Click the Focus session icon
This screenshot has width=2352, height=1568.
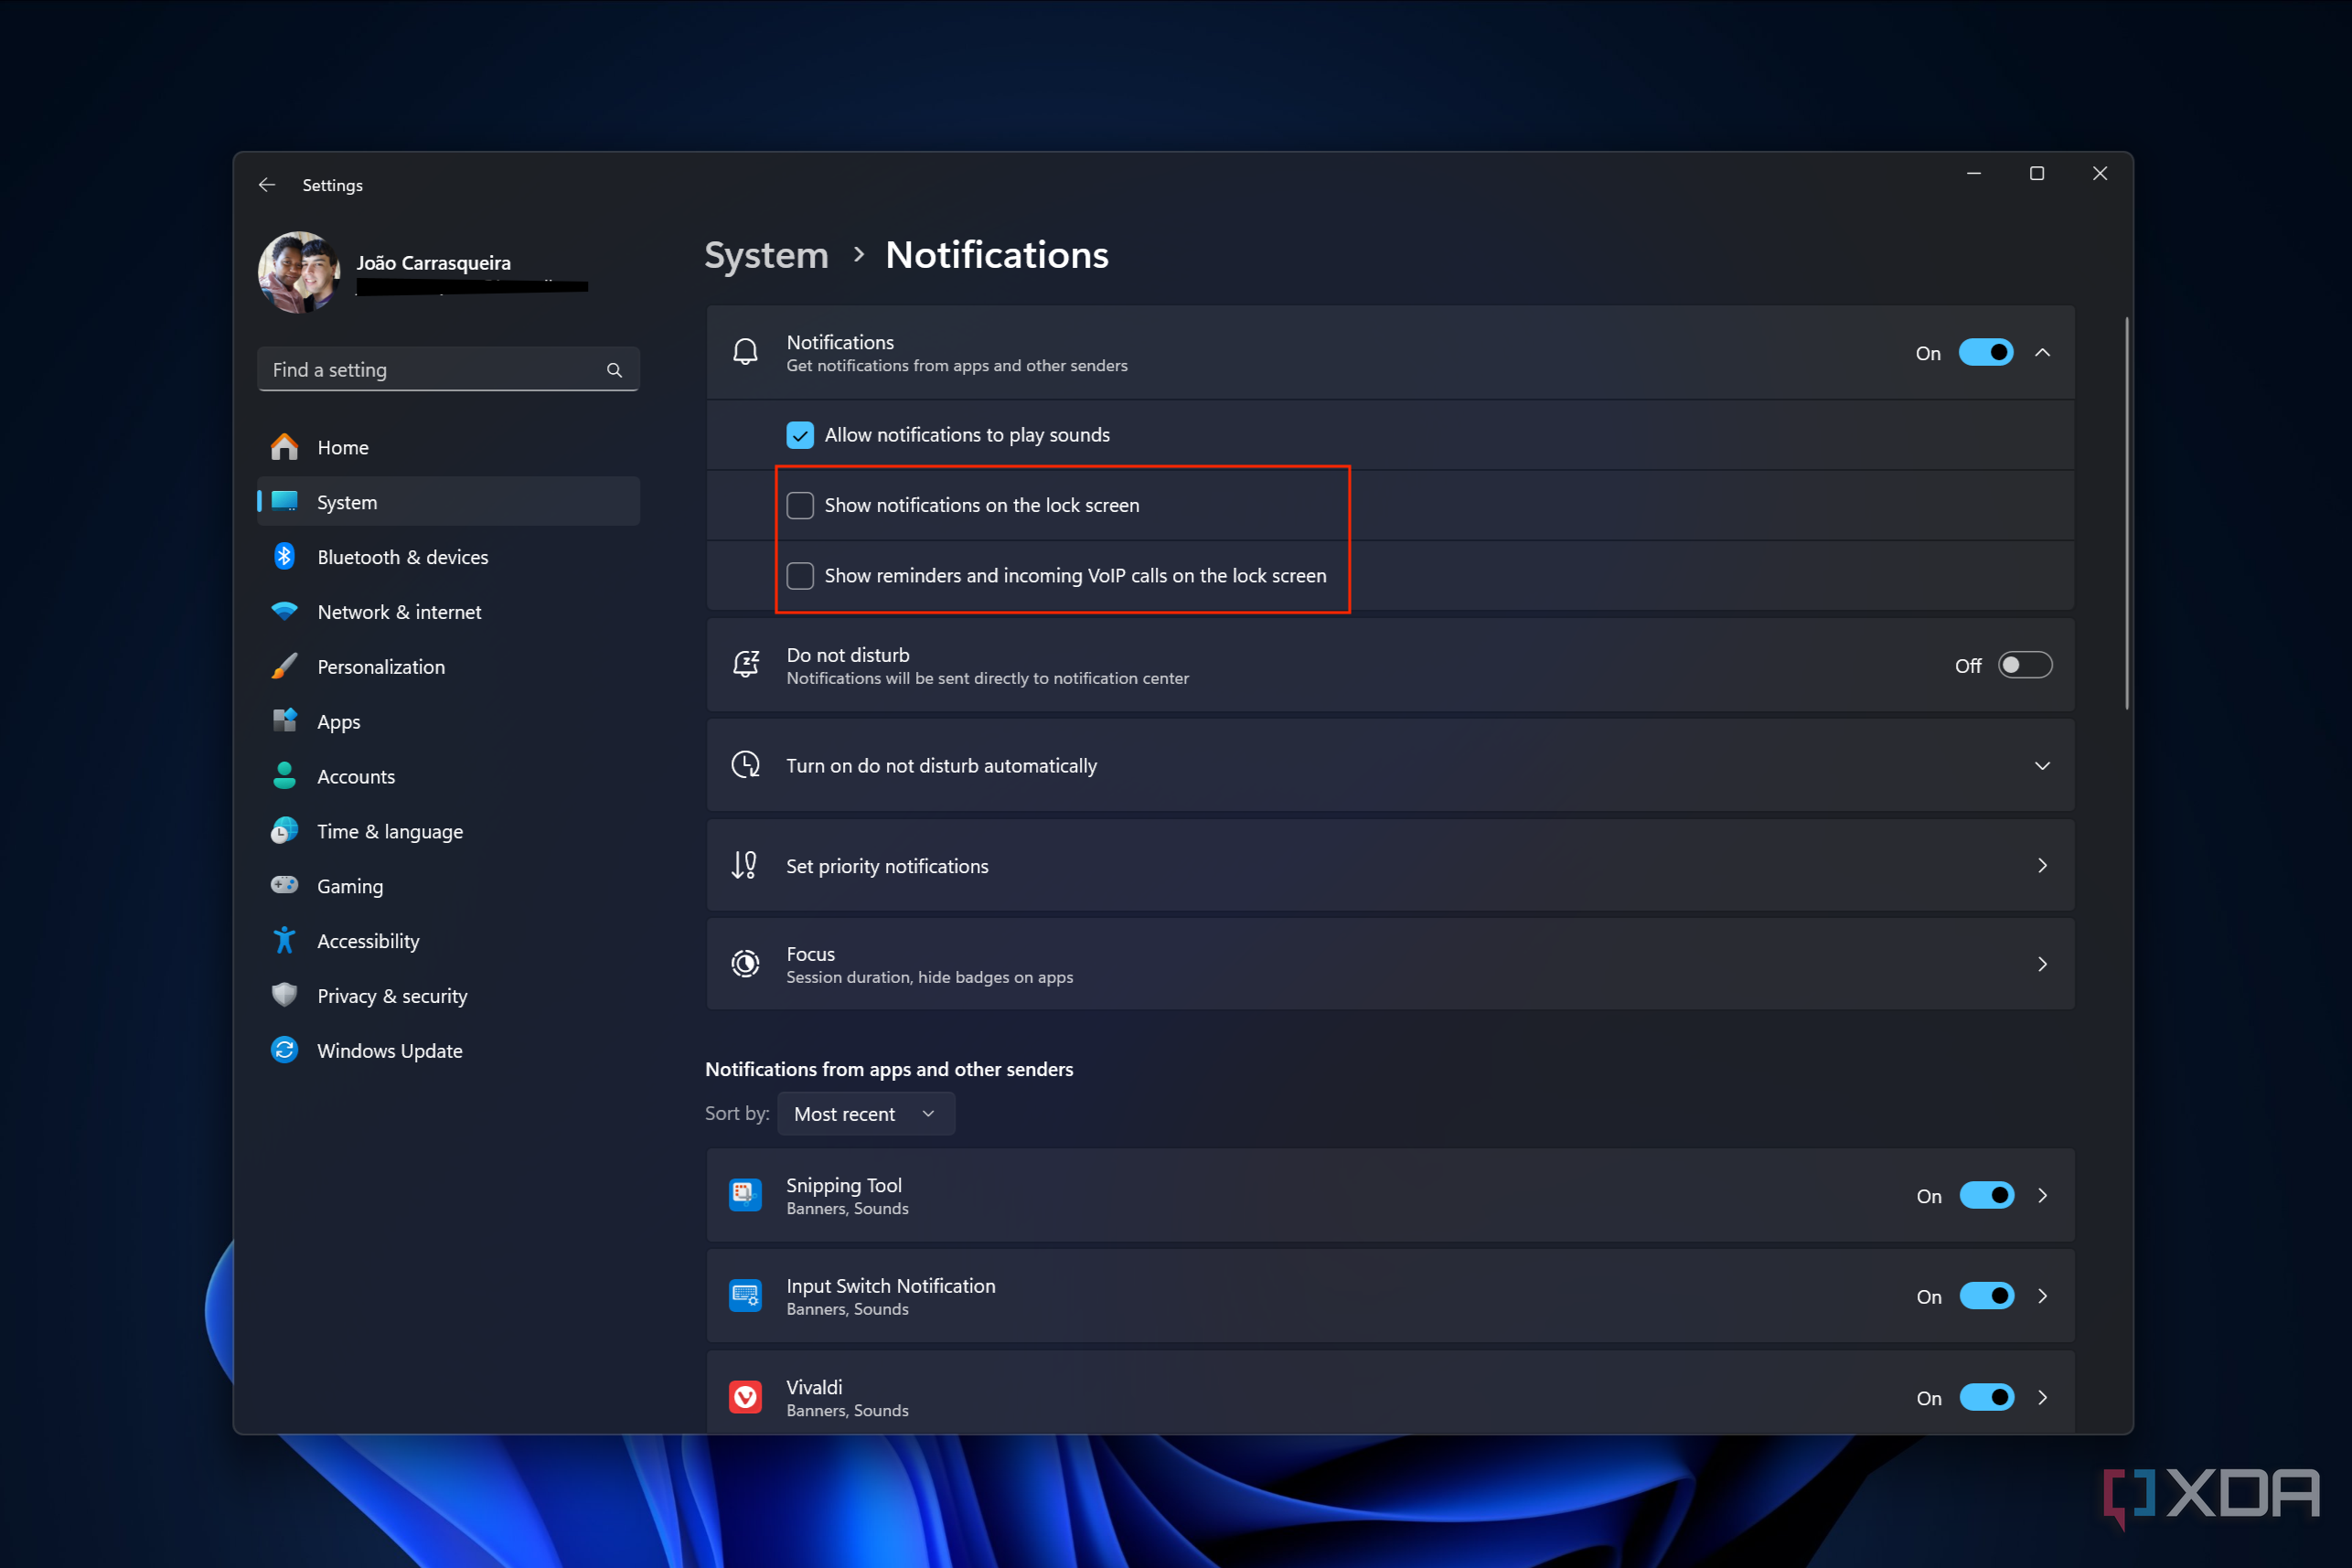point(745,964)
